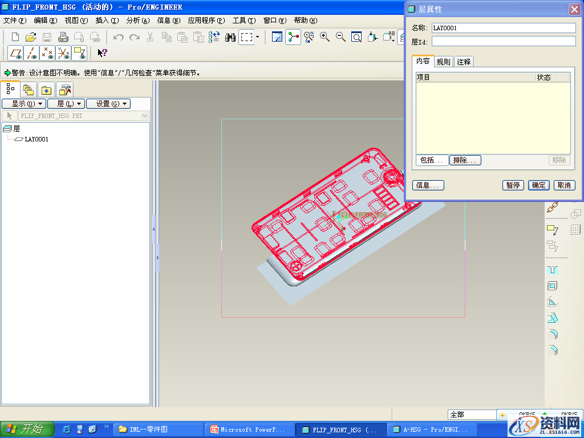584x438 pixels.
Task: Toggle datum plane display icon
Action: pyautogui.click(x=16, y=53)
